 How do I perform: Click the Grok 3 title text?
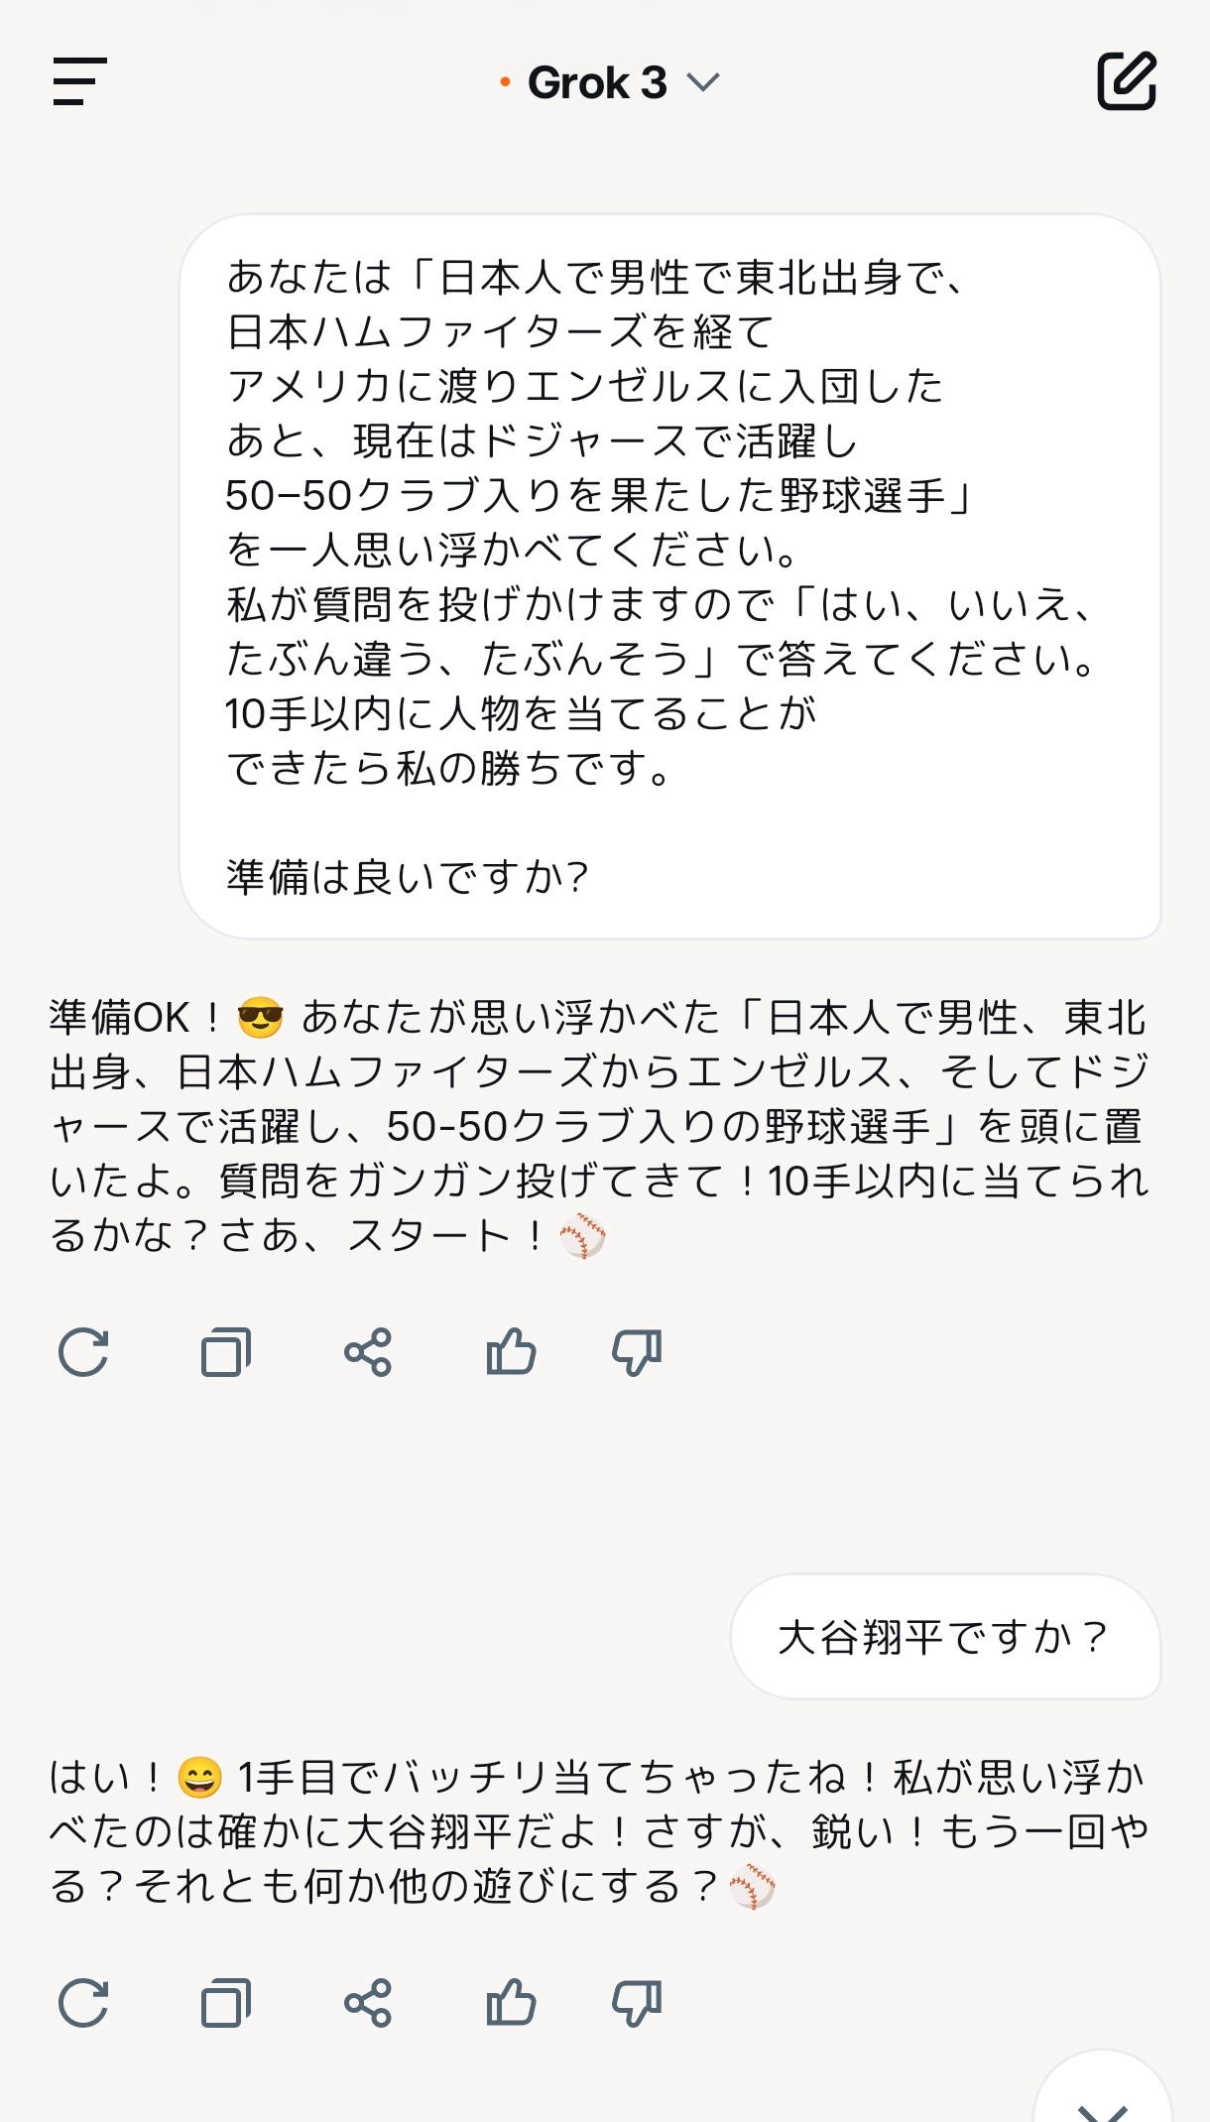(597, 82)
